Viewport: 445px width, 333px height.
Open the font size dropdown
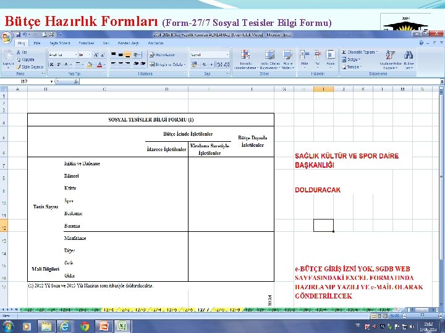click(90, 55)
